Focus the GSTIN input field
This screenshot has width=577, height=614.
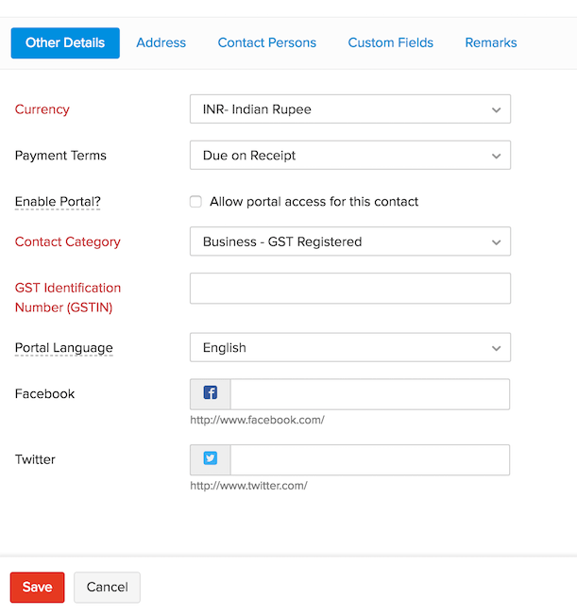pyautogui.click(x=349, y=289)
